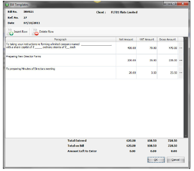The height and width of the screenshot is (171, 194).
Task: Click the Bill Templates window title icon
Action: (7, 5)
